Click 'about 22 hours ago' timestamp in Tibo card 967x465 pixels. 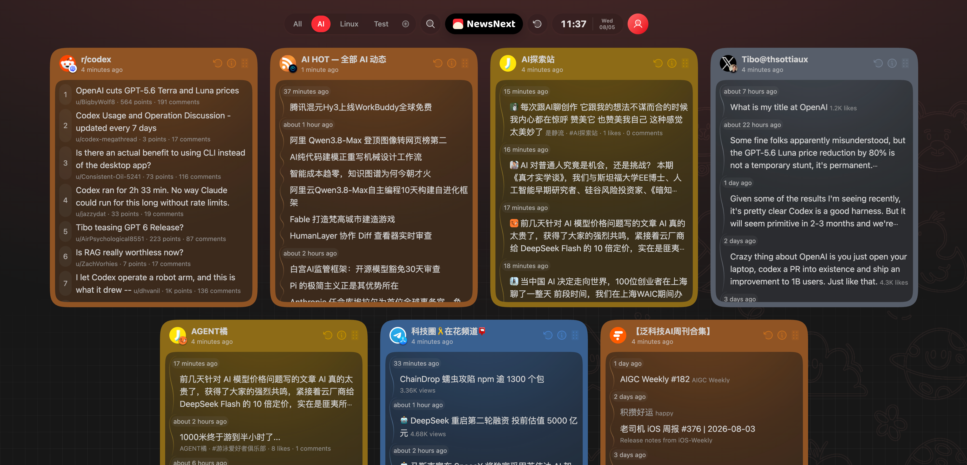752,125
